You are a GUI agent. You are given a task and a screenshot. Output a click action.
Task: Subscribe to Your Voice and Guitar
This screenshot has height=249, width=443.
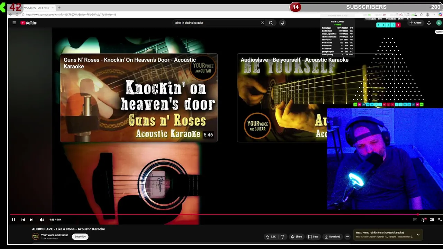point(80,237)
